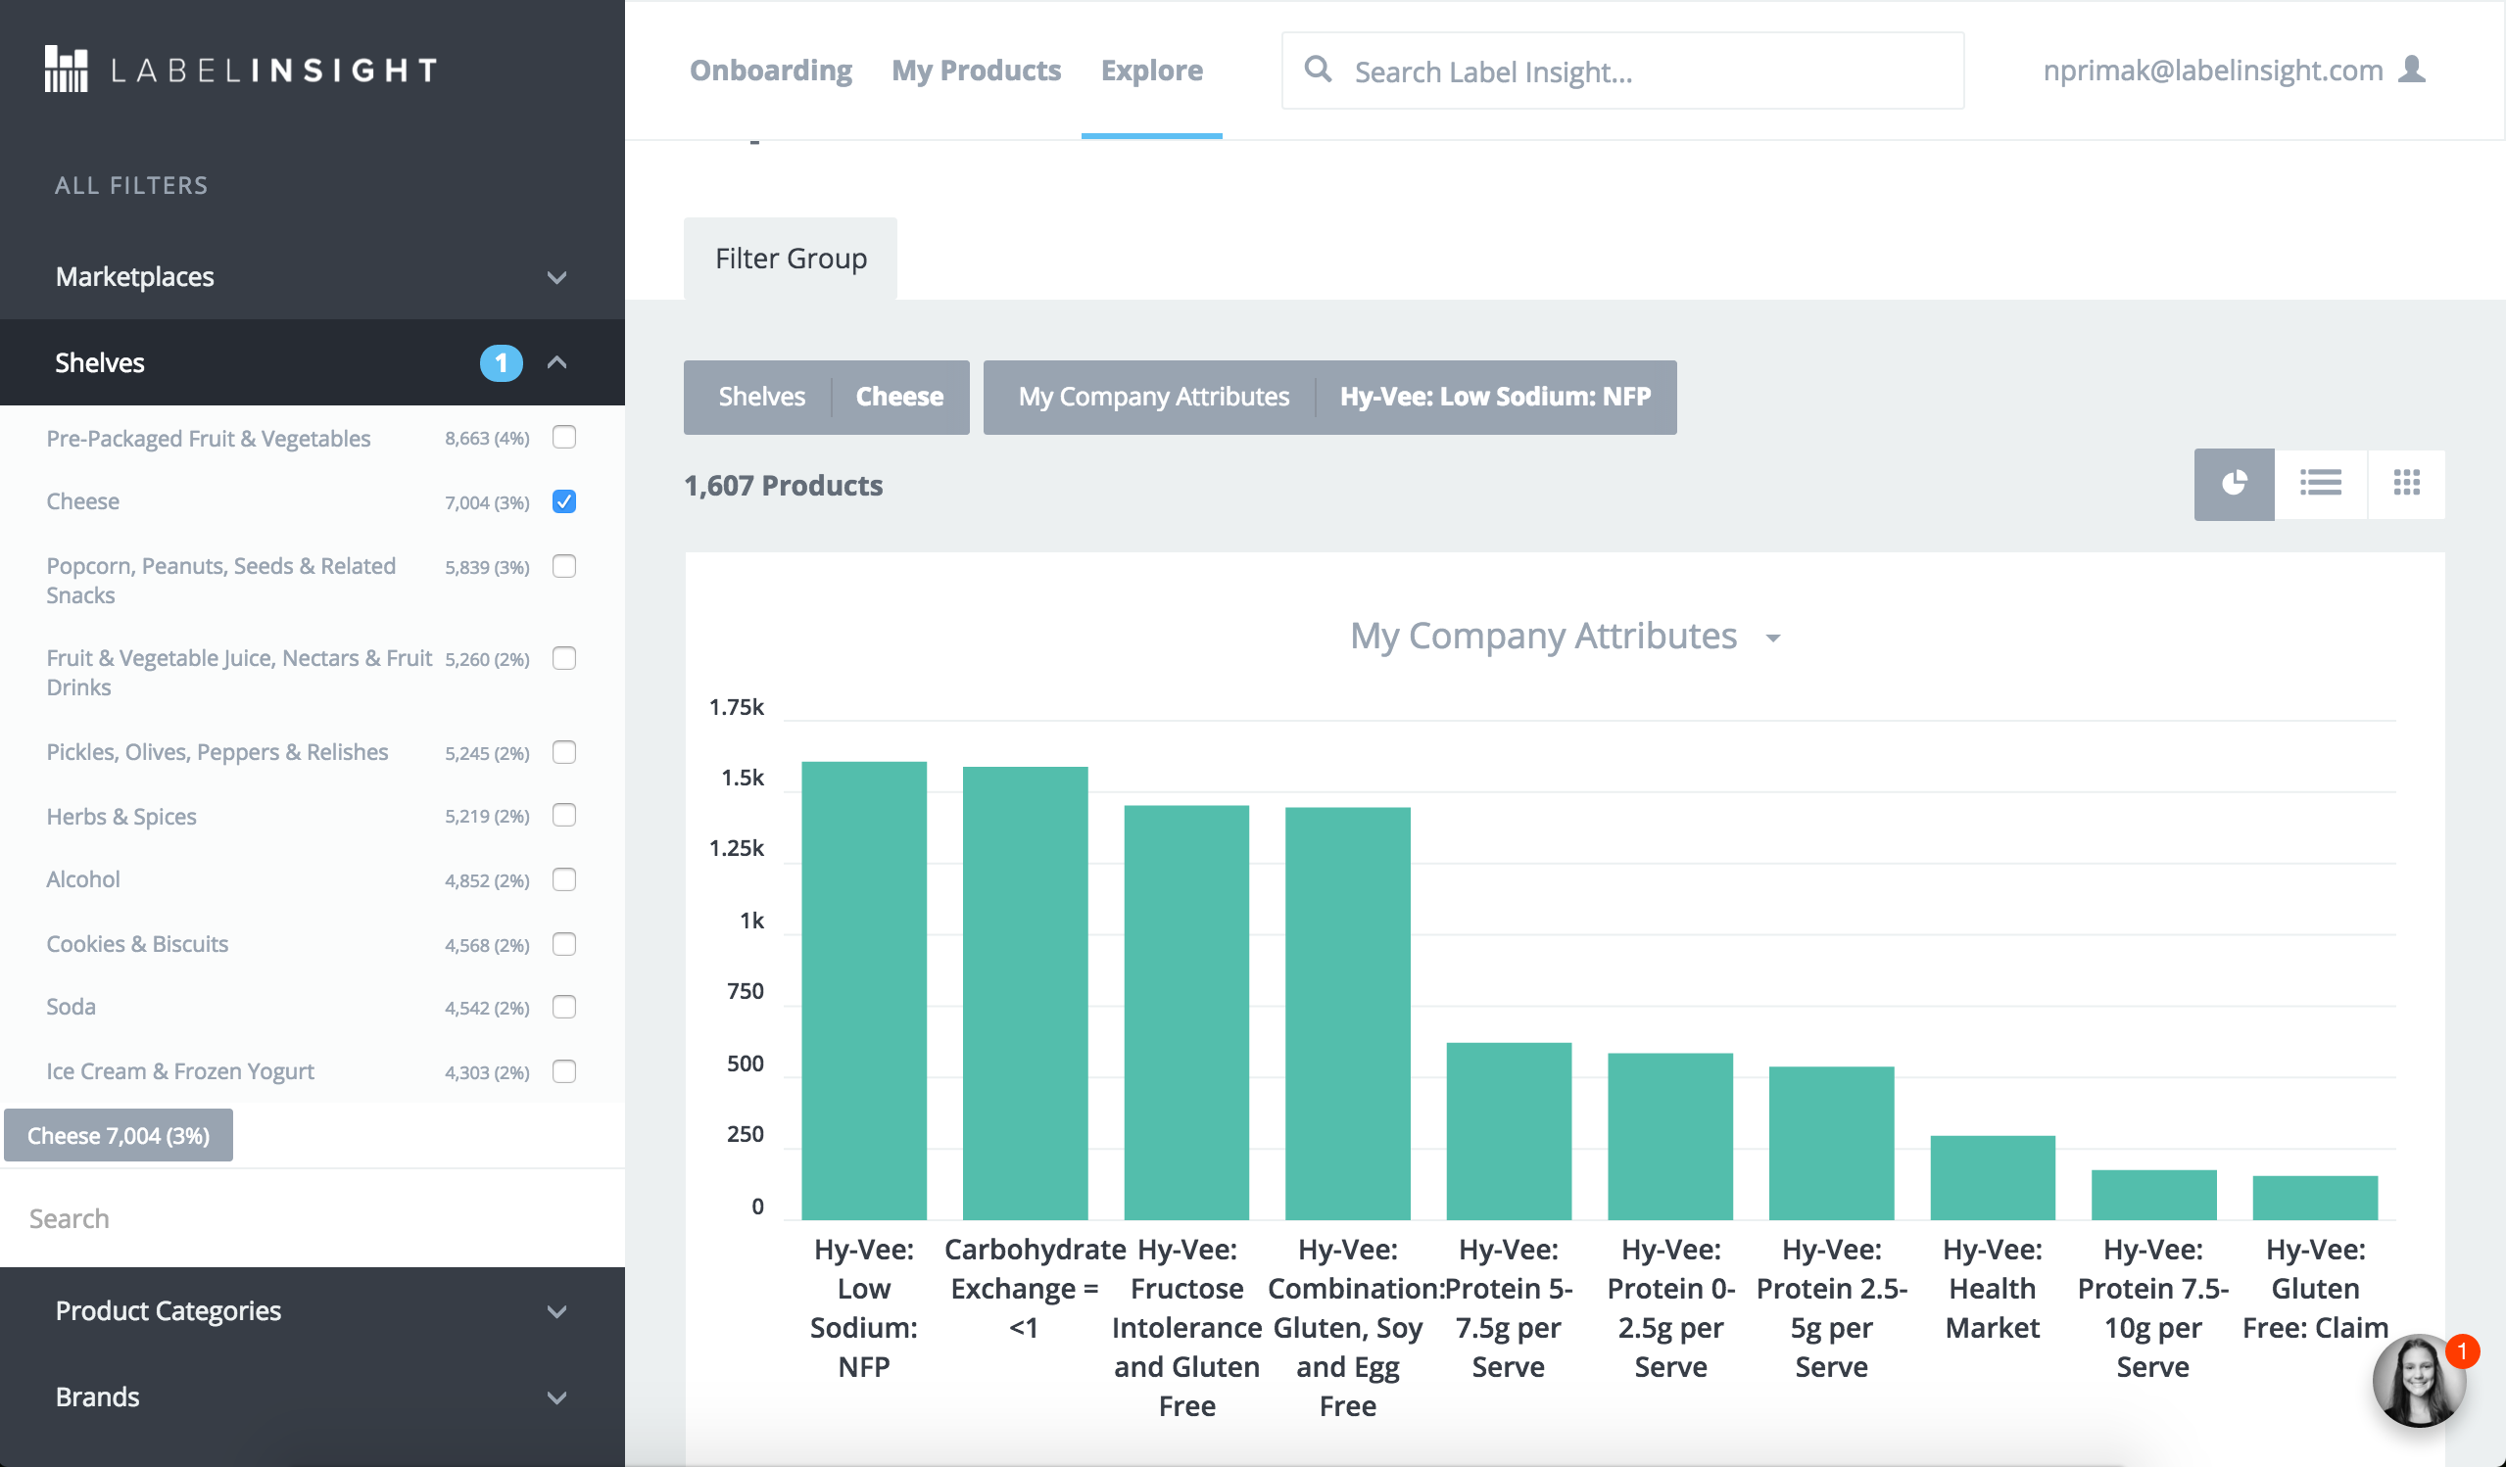Click the Shelves search input
2506x1467 pixels.
point(313,1218)
